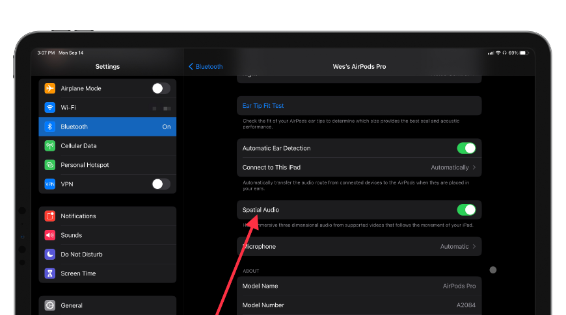Tap the Cellular Data icon

tap(50, 146)
